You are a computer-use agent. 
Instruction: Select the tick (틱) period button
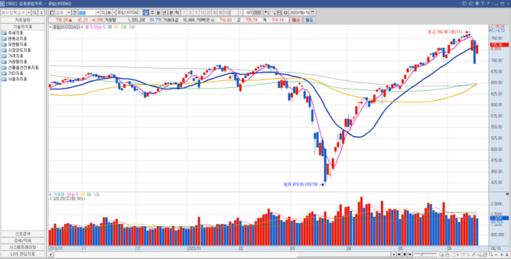click(x=177, y=12)
